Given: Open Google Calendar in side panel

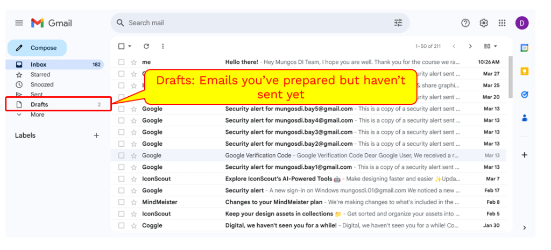Looking at the screenshot, I should tap(525, 48).
